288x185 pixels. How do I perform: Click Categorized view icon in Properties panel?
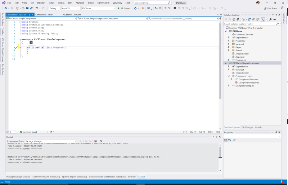click(226, 140)
